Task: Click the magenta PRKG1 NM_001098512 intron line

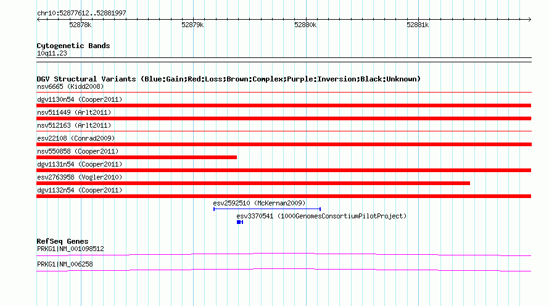Action: click(x=284, y=254)
